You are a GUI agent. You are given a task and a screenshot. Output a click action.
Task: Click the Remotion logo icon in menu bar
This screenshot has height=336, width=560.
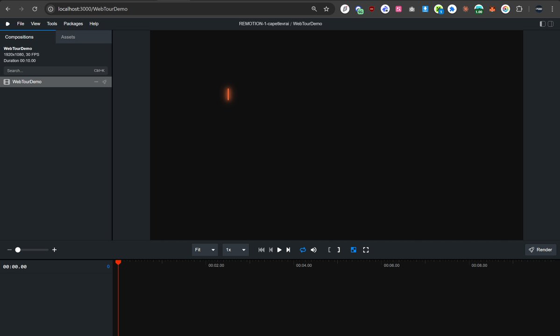coord(7,23)
